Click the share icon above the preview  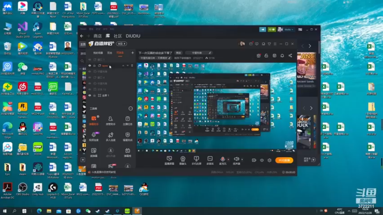point(290,55)
